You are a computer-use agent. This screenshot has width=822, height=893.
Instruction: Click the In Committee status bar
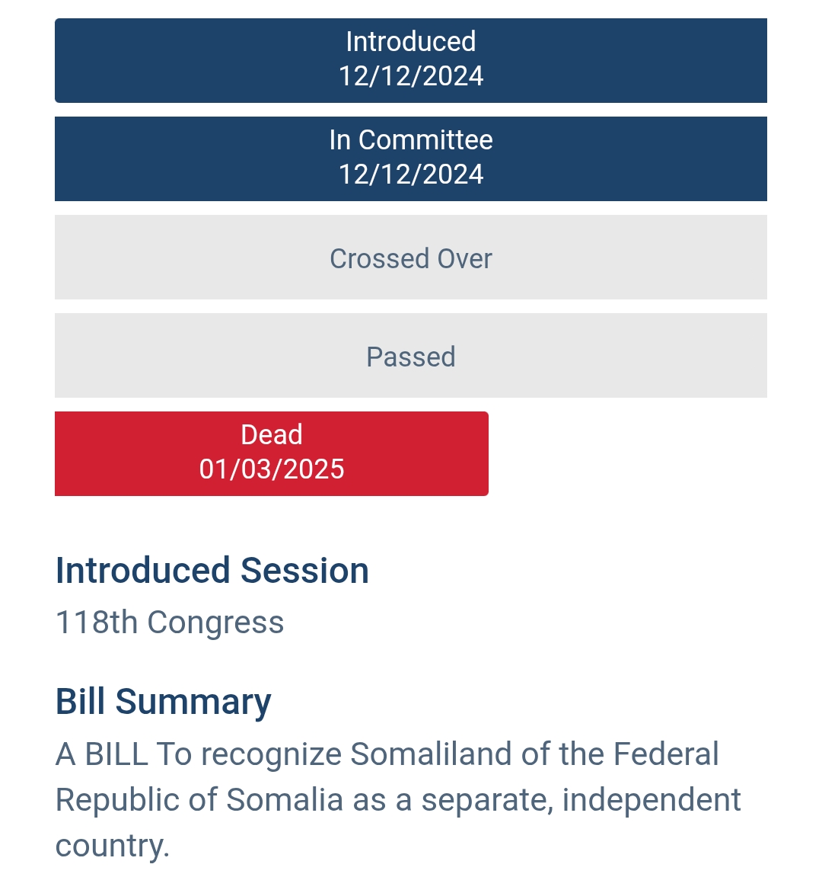[x=411, y=159]
